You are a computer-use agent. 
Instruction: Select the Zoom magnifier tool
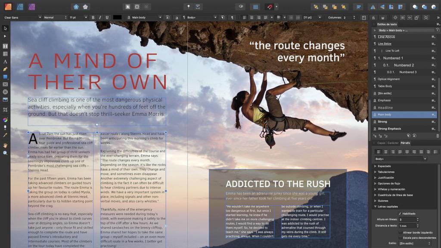5,153
